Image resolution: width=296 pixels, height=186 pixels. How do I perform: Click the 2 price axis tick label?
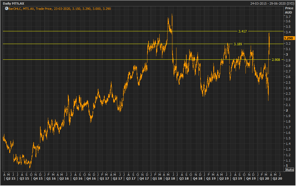287,110
